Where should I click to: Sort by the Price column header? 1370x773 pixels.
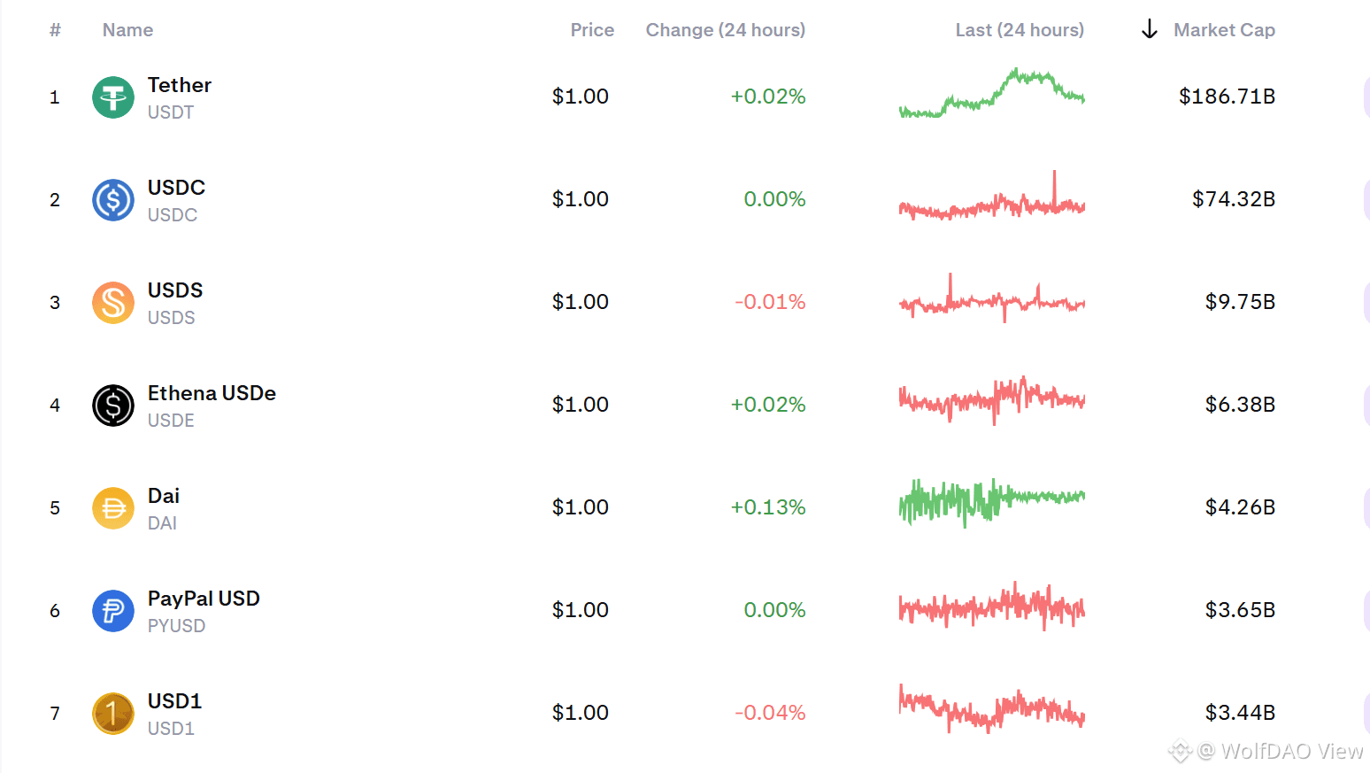coord(592,30)
